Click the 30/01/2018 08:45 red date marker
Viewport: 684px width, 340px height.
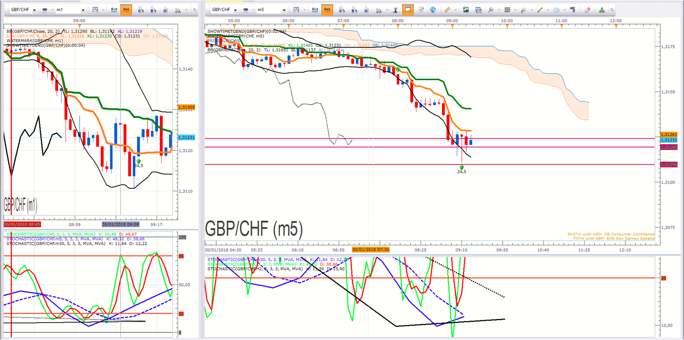pyautogui.click(x=22, y=224)
